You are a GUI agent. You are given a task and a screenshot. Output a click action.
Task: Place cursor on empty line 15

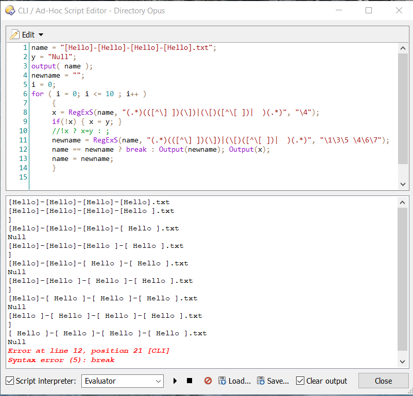coord(154,177)
